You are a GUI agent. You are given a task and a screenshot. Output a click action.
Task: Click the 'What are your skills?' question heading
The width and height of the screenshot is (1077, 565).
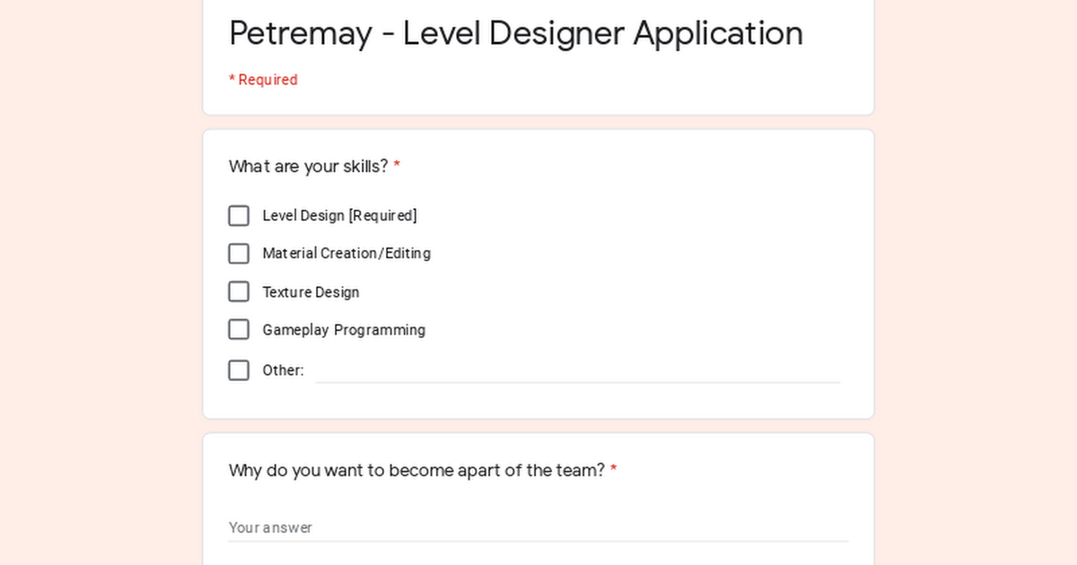point(309,167)
